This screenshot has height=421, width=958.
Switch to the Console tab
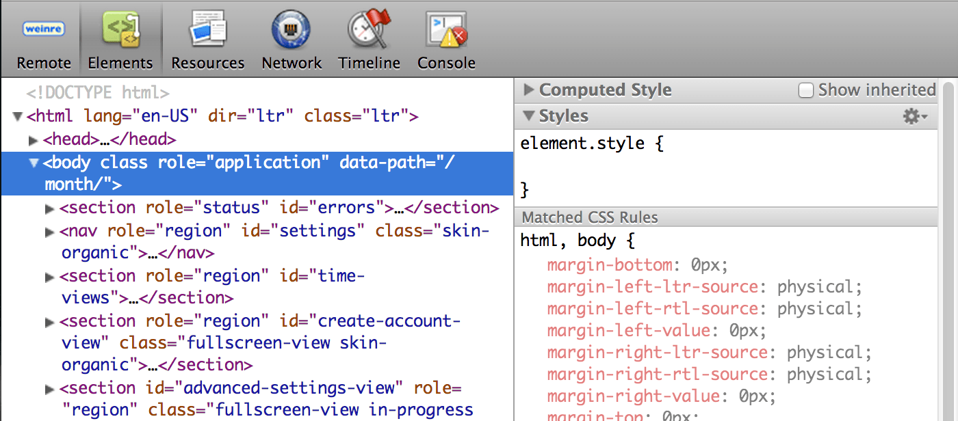445,63
